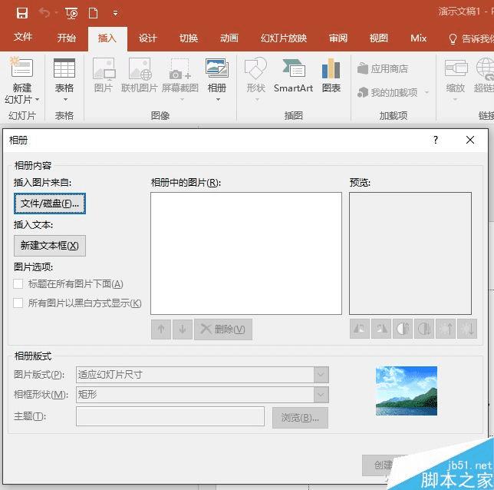Rotate picture clockwise below preview
This screenshot has height=490, width=494.
[381, 329]
